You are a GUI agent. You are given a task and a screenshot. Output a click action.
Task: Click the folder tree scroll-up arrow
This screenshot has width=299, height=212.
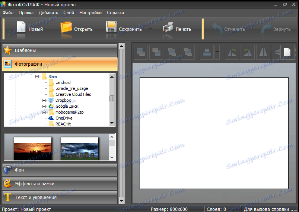112,76
